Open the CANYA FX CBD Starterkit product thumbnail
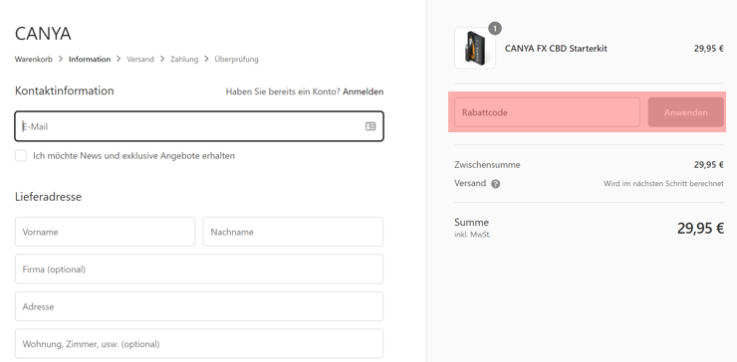737x362 pixels. (475, 49)
